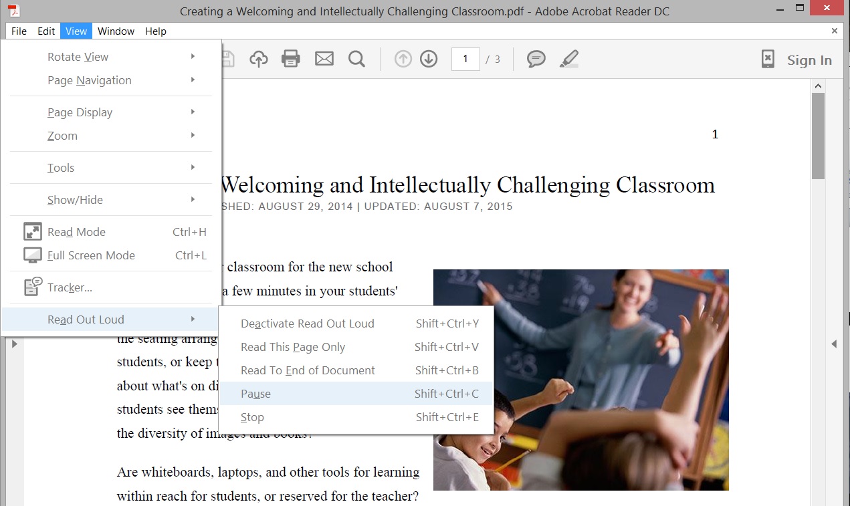The height and width of the screenshot is (506, 850).
Task: Click the upload to cloud icon
Action: 258,59
